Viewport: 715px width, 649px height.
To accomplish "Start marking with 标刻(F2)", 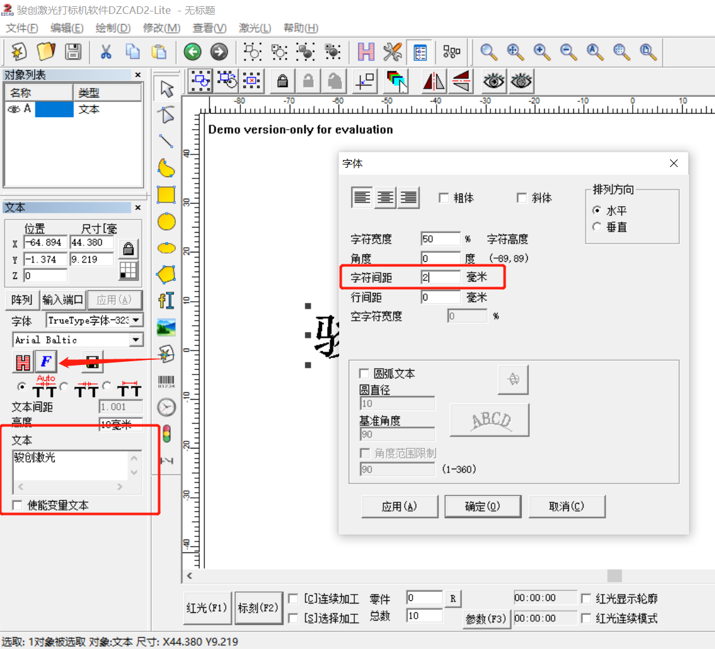I will 258,608.
